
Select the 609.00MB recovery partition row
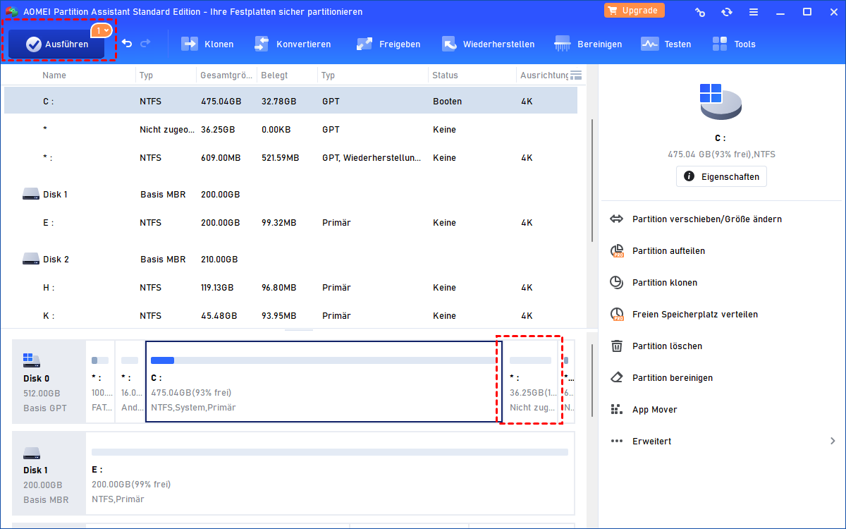point(290,157)
